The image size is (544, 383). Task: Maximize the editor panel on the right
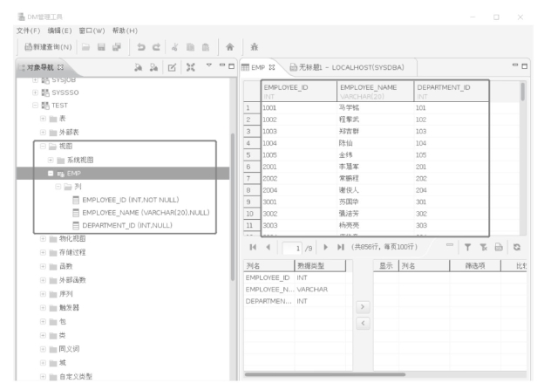tap(525, 66)
